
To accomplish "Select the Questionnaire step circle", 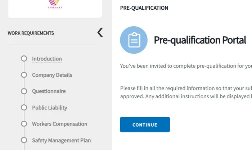I will tap(24, 91).
